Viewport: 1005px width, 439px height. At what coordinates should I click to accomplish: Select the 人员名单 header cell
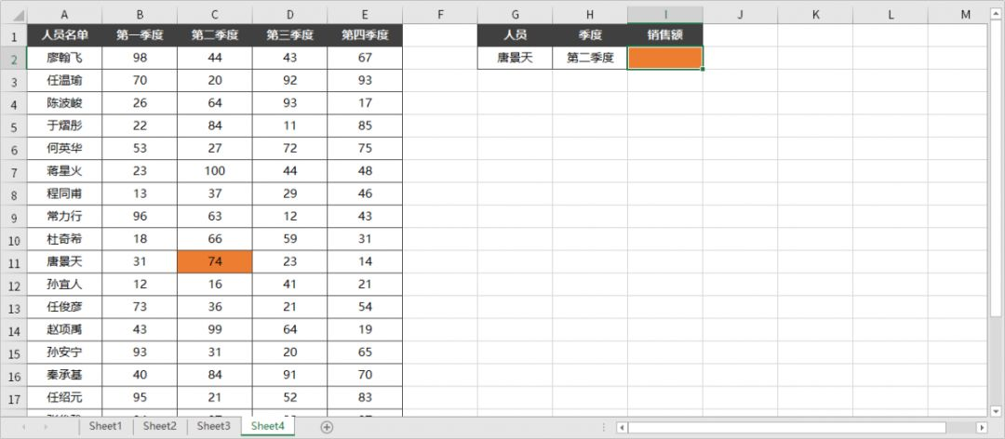tap(64, 34)
